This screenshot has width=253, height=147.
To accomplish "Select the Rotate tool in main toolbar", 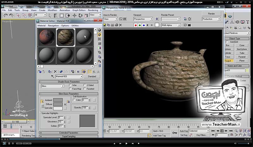I will 80,15.
